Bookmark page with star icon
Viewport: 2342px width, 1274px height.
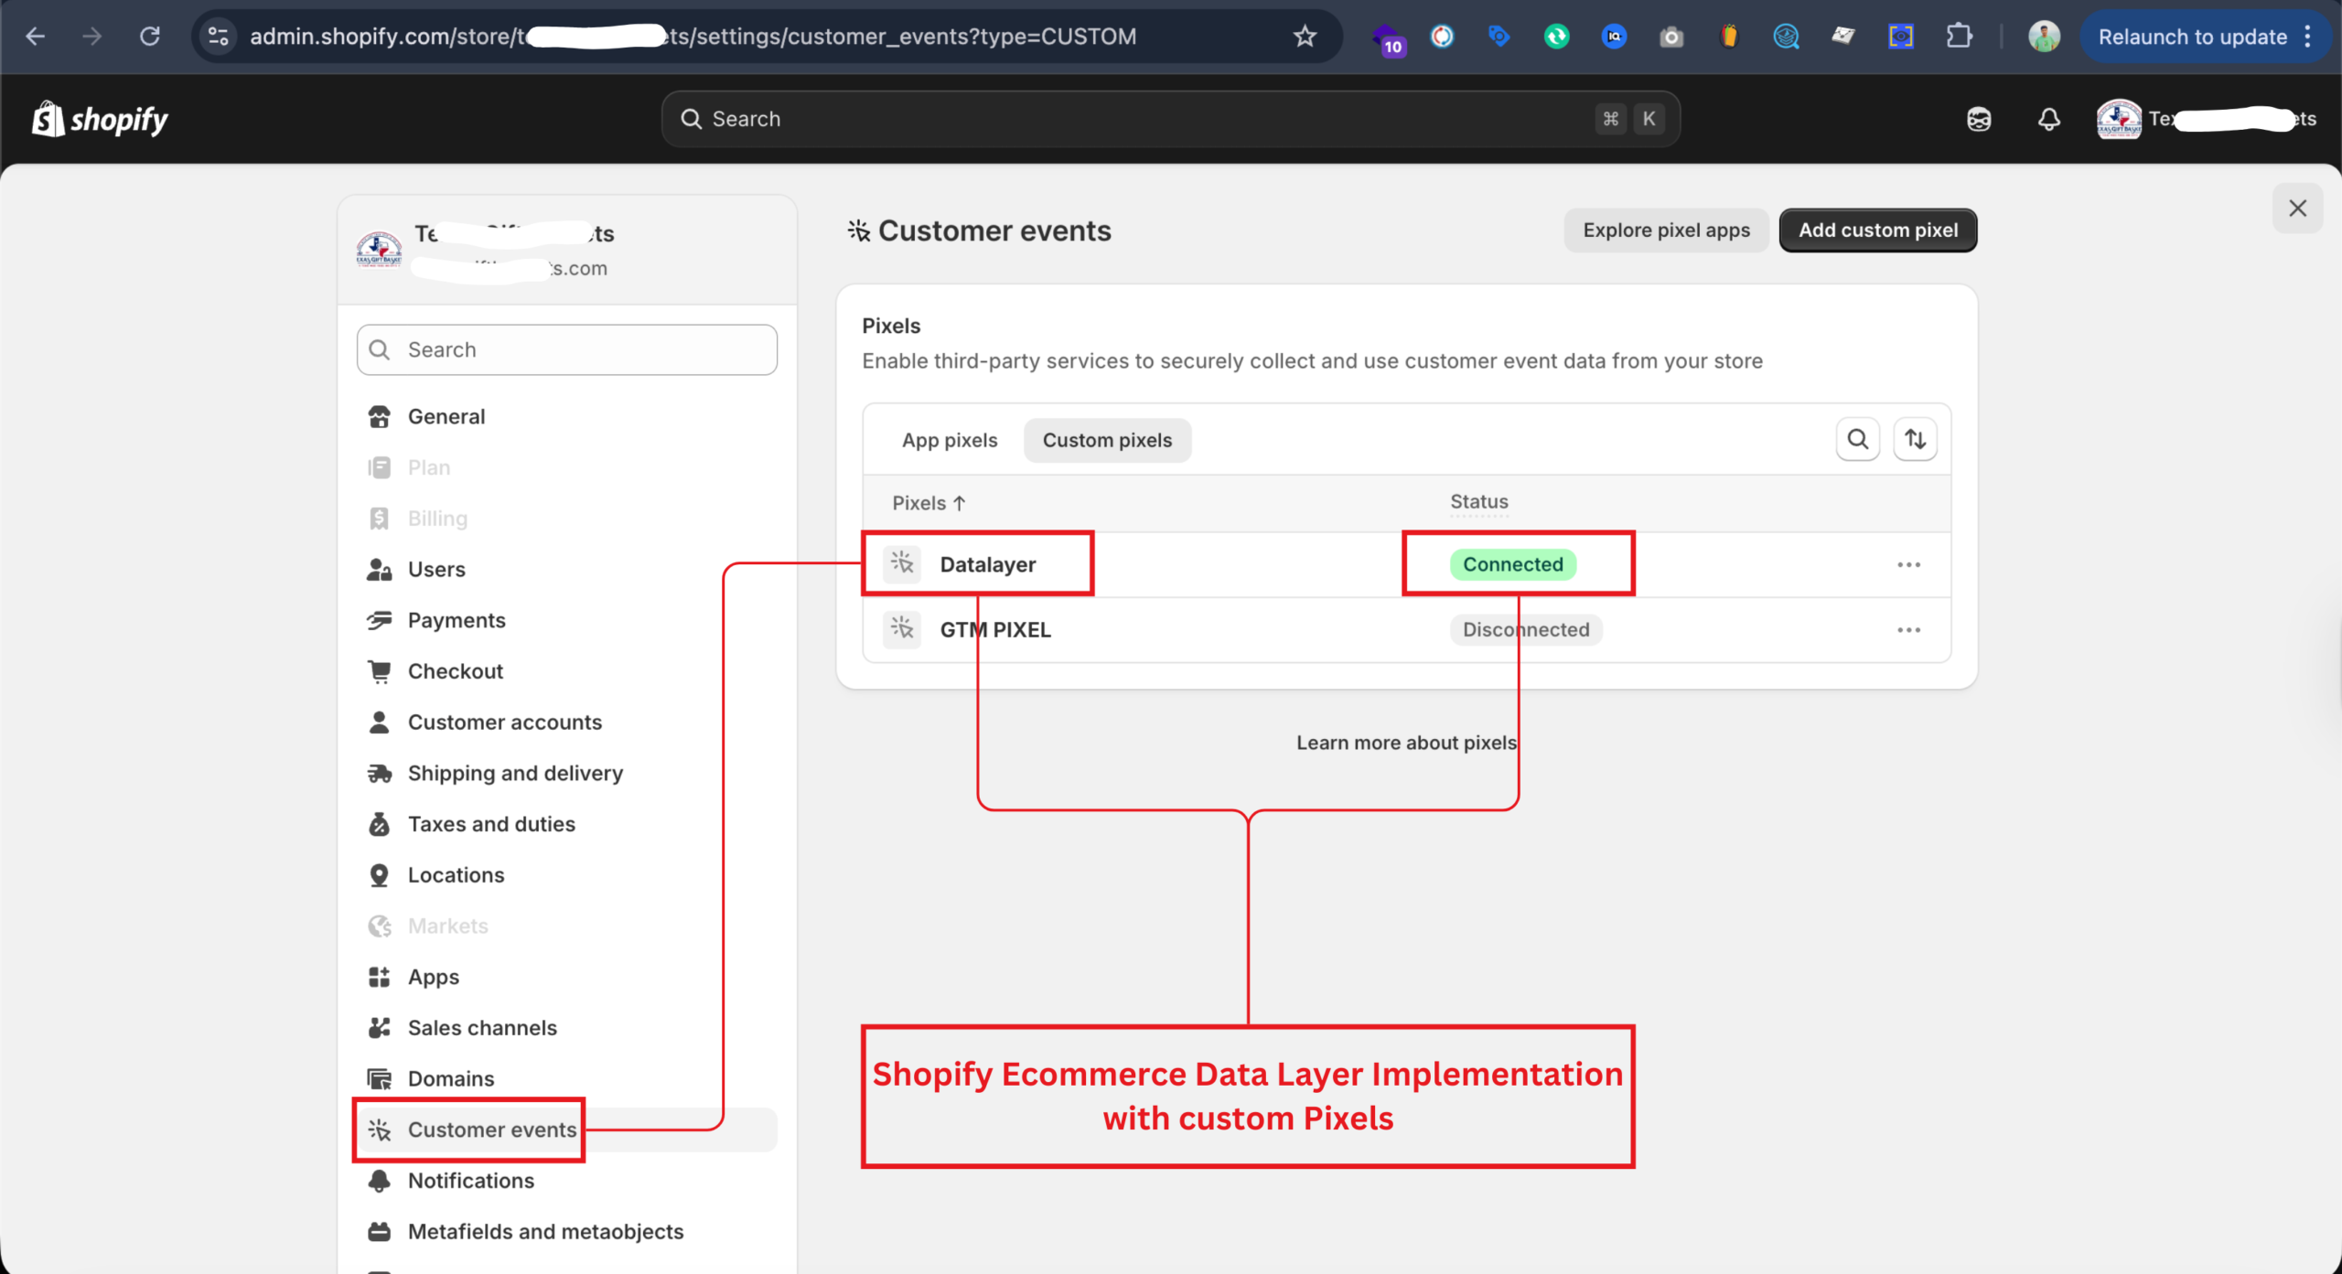(1305, 37)
